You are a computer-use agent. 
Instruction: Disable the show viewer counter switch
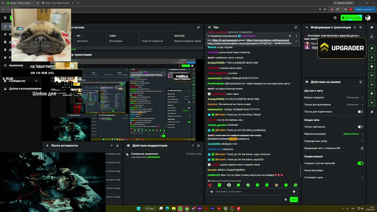click(x=360, y=163)
